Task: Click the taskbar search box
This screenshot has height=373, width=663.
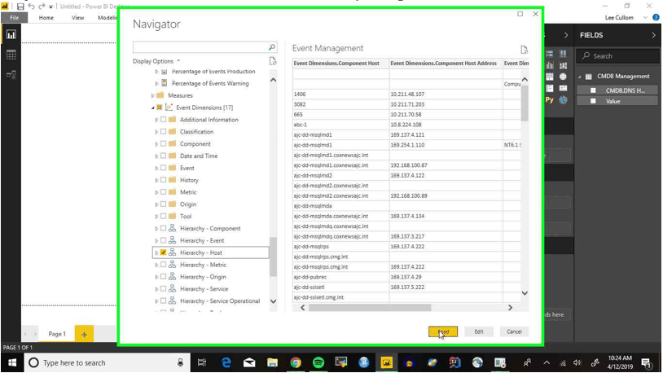Action: 106,362
